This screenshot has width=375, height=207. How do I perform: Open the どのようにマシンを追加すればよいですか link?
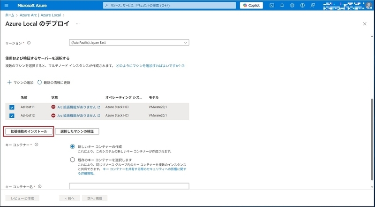150,66
